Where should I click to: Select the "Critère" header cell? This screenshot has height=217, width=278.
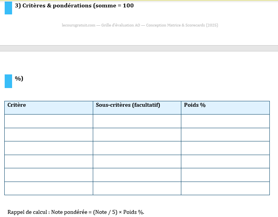point(49,108)
